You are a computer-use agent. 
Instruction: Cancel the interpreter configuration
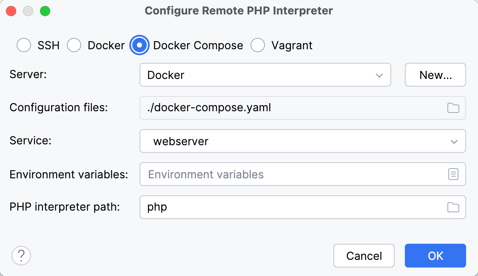[364, 256]
